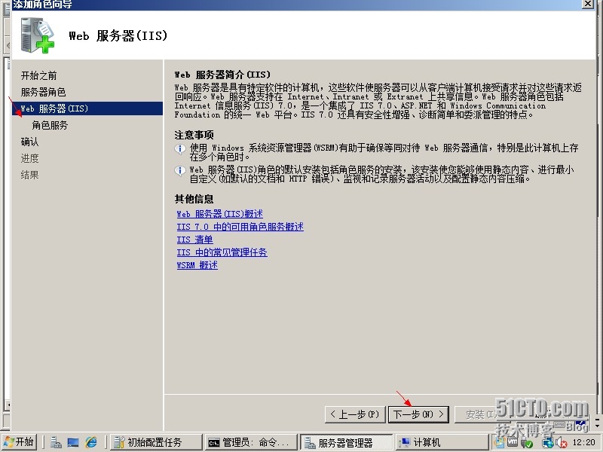603x452 pixels.
Task: Open the WSRM 概述 link
Action: pyautogui.click(x=197, y=265)
